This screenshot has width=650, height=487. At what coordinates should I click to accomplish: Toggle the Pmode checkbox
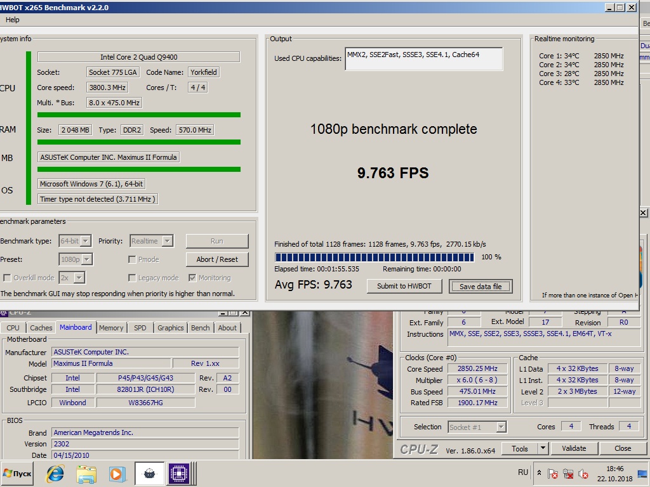point(132,259)
